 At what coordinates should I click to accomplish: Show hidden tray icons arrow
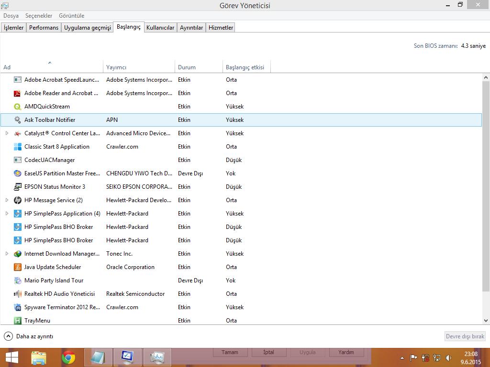point(402,358)
